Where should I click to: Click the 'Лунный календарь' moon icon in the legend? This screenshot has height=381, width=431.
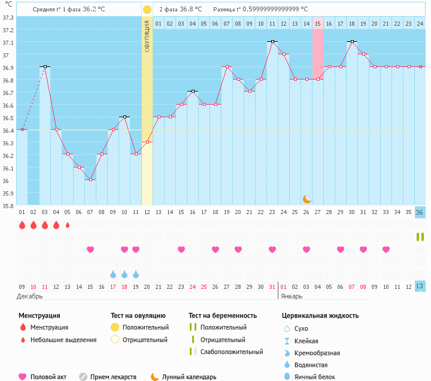pos(155,377)
